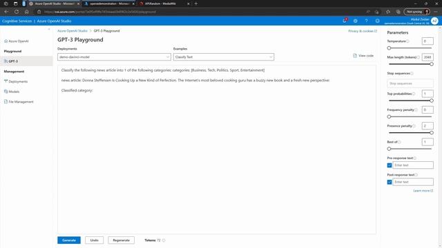Click the lock icon in the address bar
This screenshot has height=248, width=442.
click(x=39, y=12)
